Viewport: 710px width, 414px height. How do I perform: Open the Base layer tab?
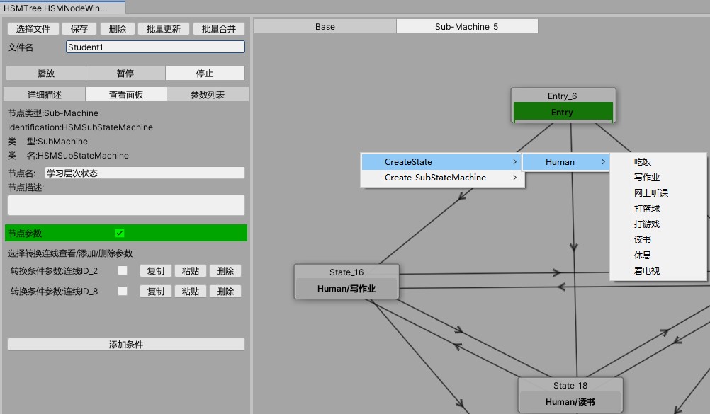tap(325, 27)
